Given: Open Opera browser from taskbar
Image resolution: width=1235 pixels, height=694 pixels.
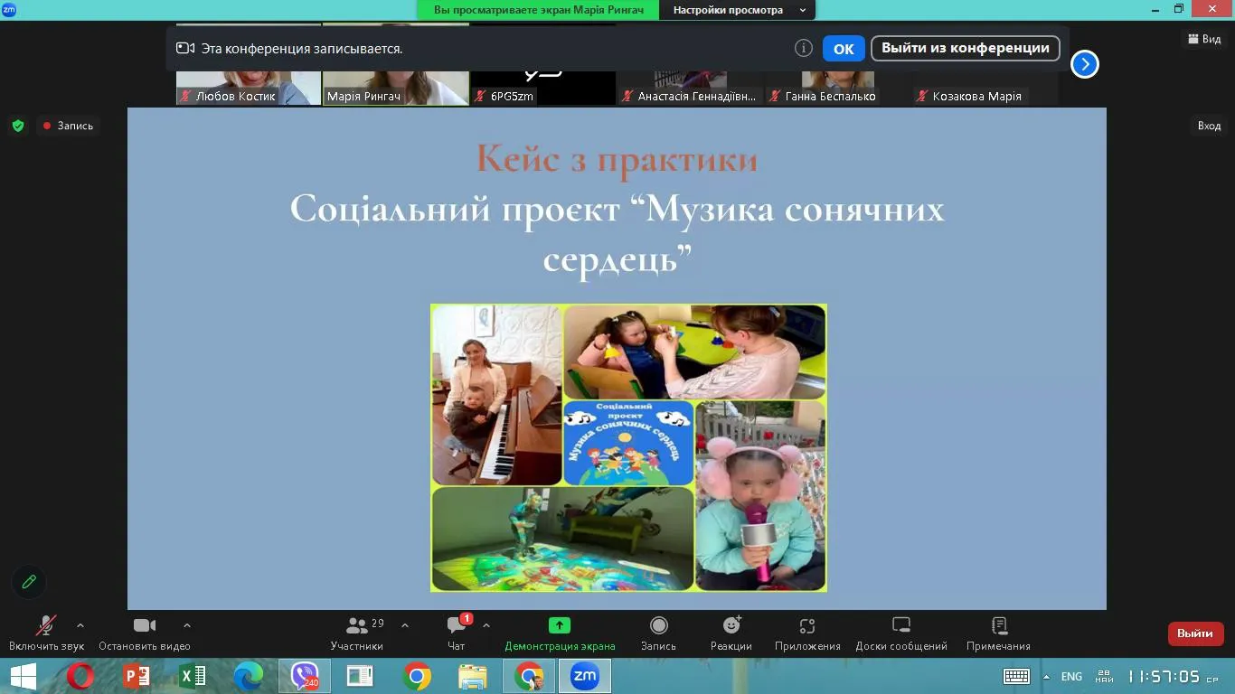Looking at the screenshot, I should pos(80,676).
